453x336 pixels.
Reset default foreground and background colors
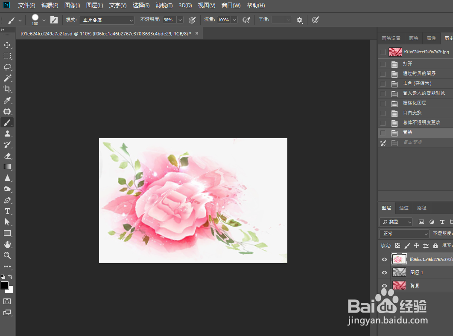3,277
